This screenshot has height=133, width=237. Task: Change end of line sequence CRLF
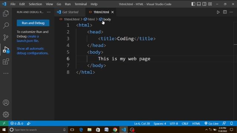(185, 123)
